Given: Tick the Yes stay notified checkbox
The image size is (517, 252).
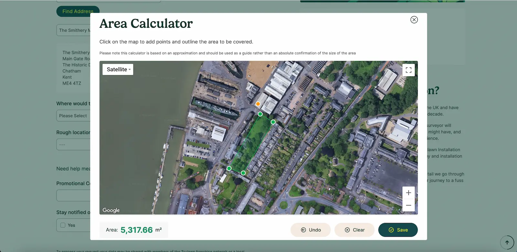Looking at the screenshot, I should click(63, 225).
